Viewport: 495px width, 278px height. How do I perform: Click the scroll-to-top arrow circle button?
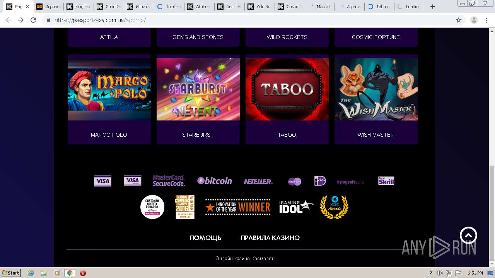(x=468, y=235)
